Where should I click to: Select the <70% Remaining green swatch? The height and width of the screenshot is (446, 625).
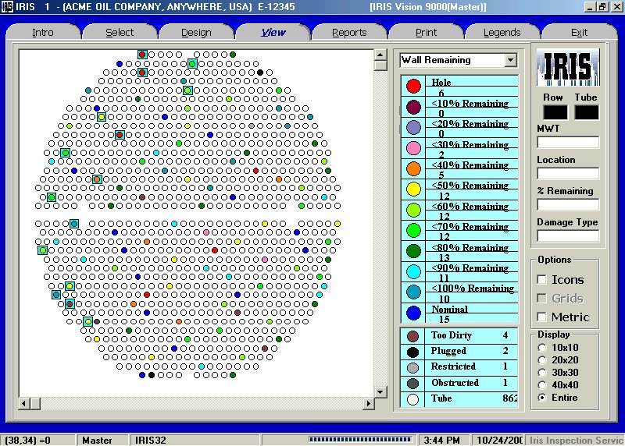tap(413, 230)
